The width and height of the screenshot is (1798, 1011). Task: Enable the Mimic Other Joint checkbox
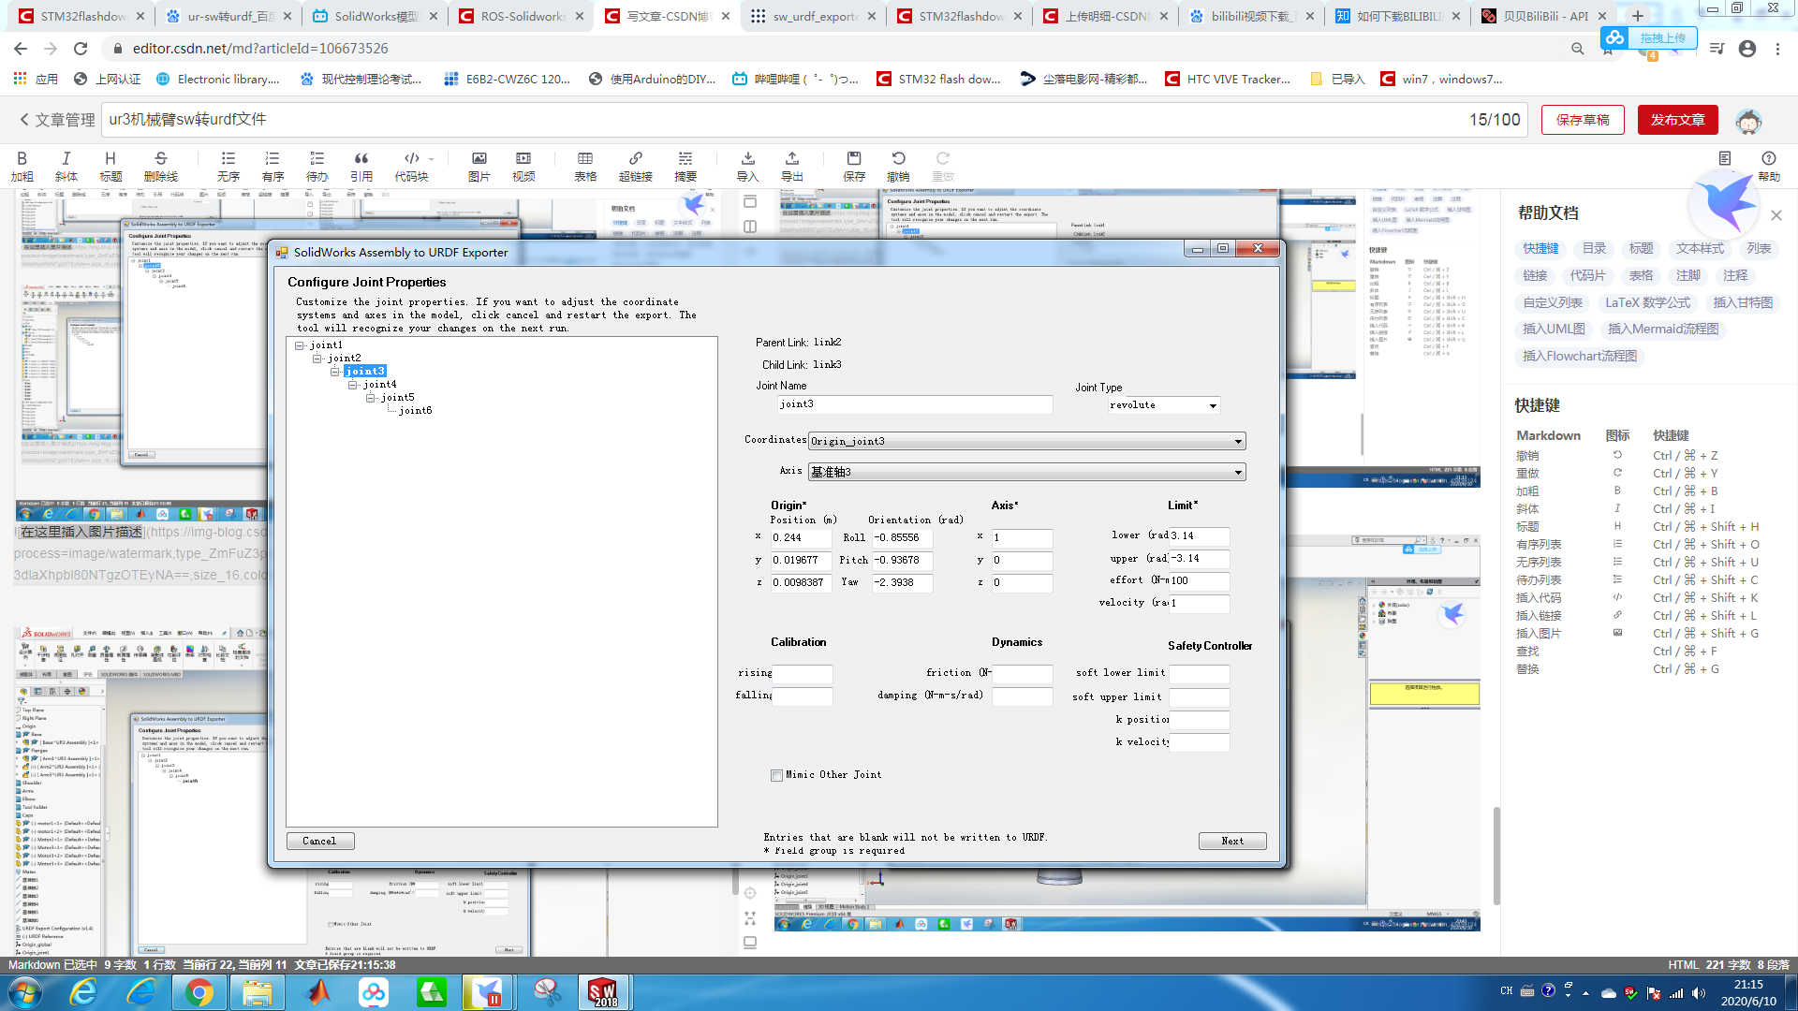point(776,775)
